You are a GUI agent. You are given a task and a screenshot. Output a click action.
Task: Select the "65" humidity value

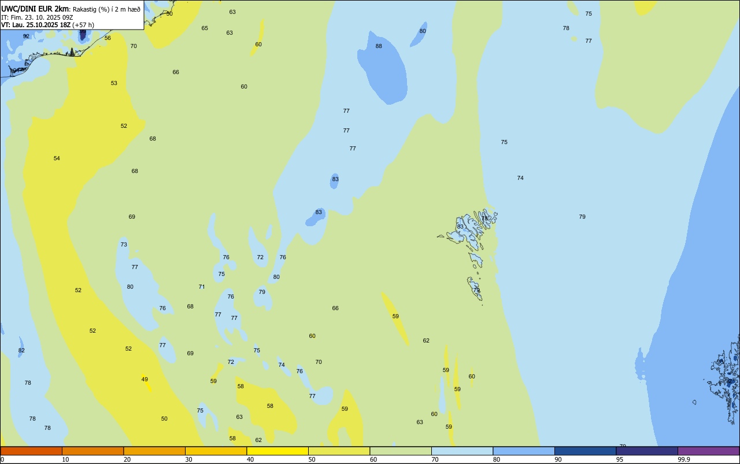205,28
